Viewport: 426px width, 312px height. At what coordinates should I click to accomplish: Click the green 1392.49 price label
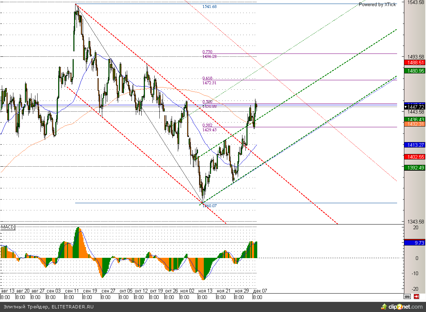pos(415,168)
